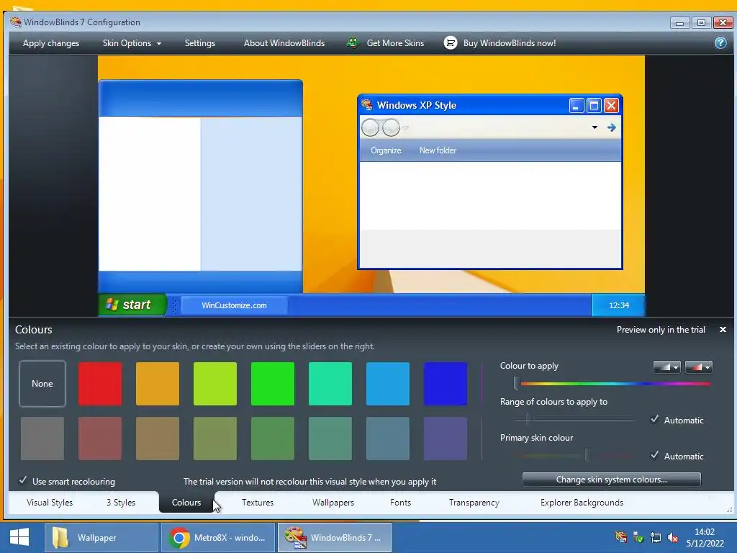Click the preview's forward navigation circle
Image resolution: width=737 pixels, height=553 pixels.
pos(391,127)
